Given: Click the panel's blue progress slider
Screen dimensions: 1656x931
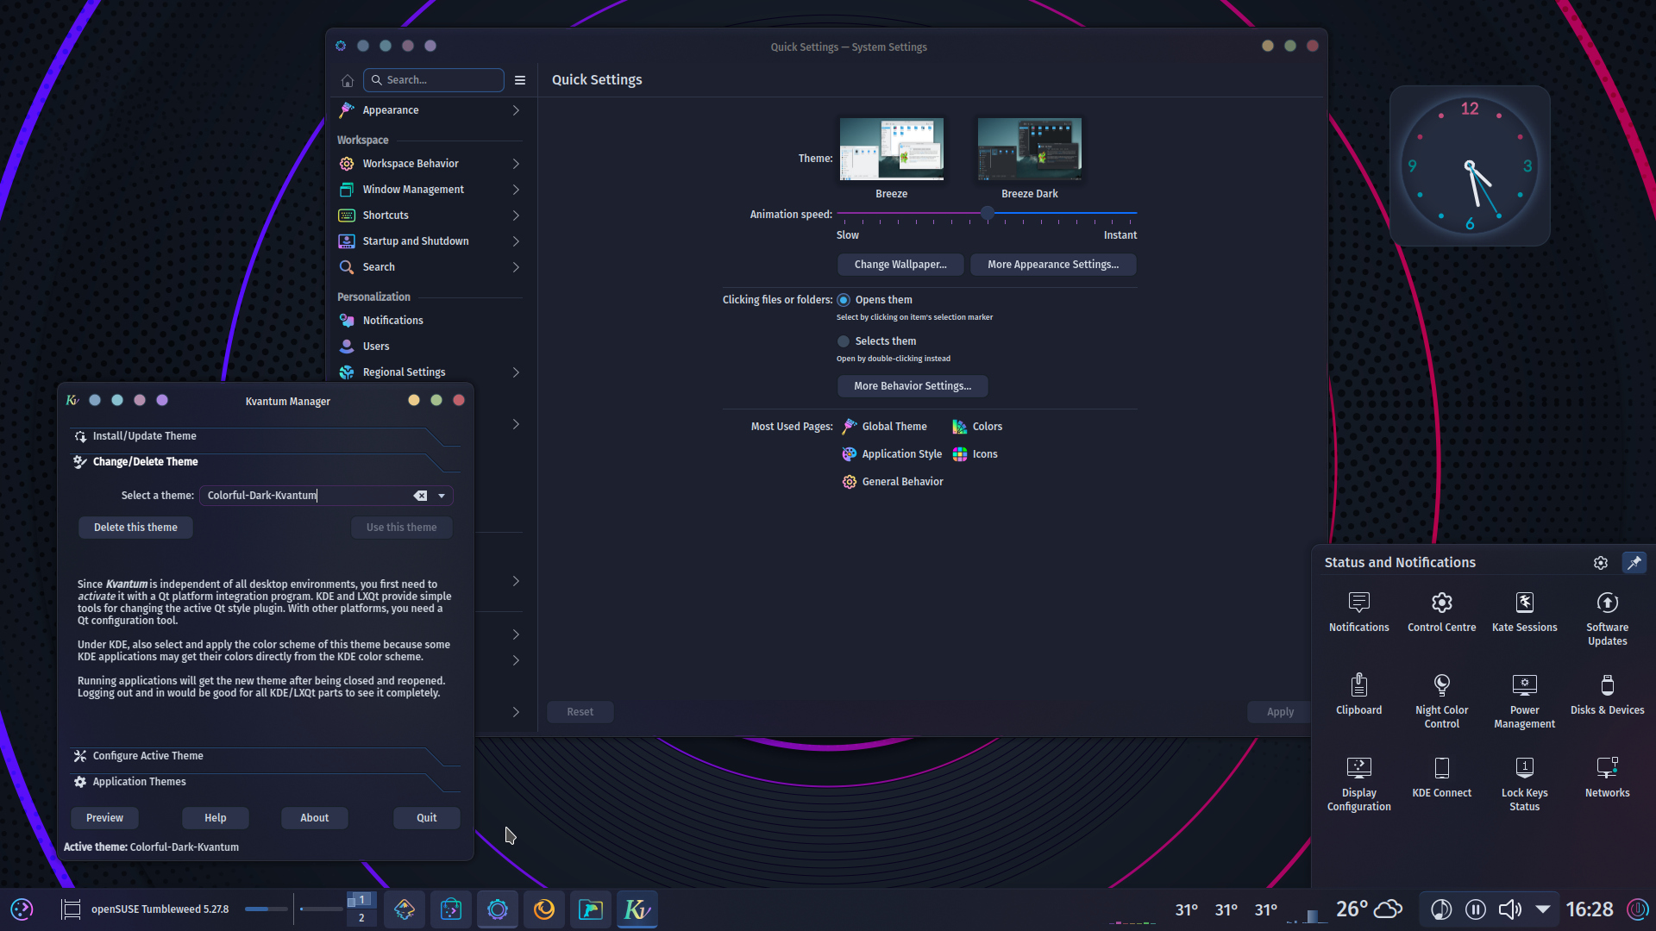Looking at the screenshot, I should [x=266, y=909].
